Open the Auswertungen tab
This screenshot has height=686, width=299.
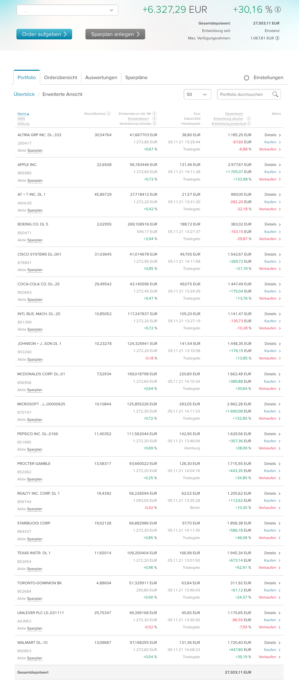coord(101,78)
